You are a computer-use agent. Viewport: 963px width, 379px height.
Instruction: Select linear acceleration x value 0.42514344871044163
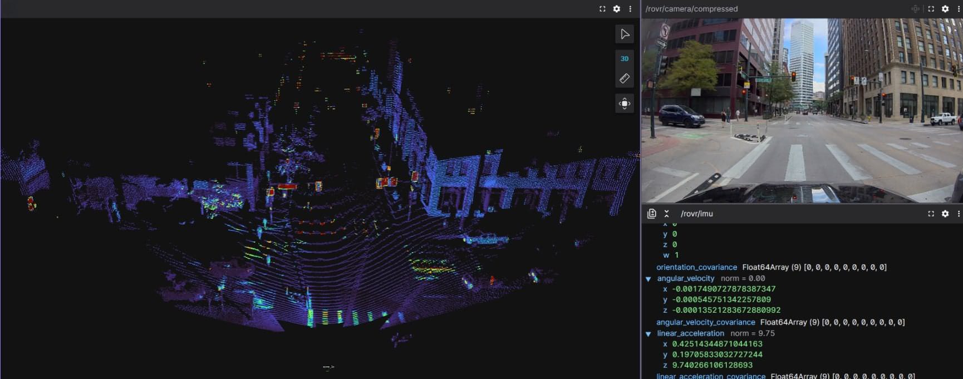pyautogui.click(x=717, y=344)
